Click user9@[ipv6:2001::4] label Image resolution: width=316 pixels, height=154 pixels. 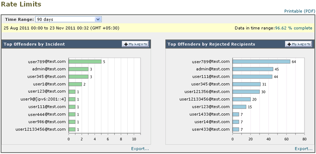pyautogui.click(x=43, y=99)
